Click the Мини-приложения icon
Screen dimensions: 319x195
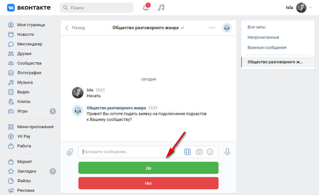point(11,127)
